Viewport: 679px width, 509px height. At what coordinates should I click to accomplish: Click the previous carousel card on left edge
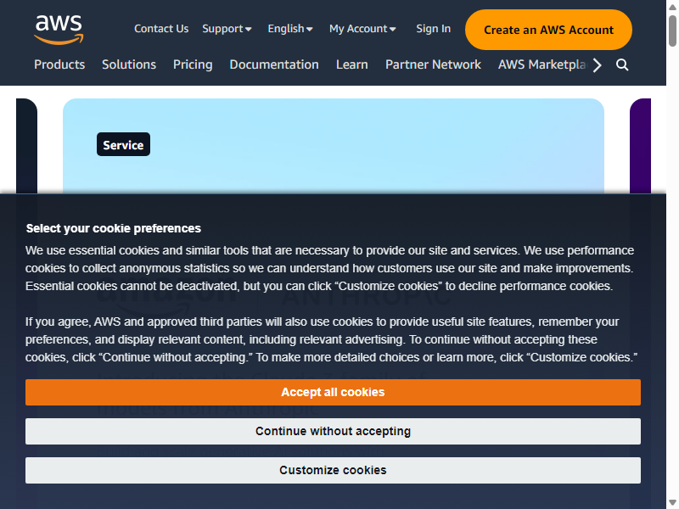point(26,146)
